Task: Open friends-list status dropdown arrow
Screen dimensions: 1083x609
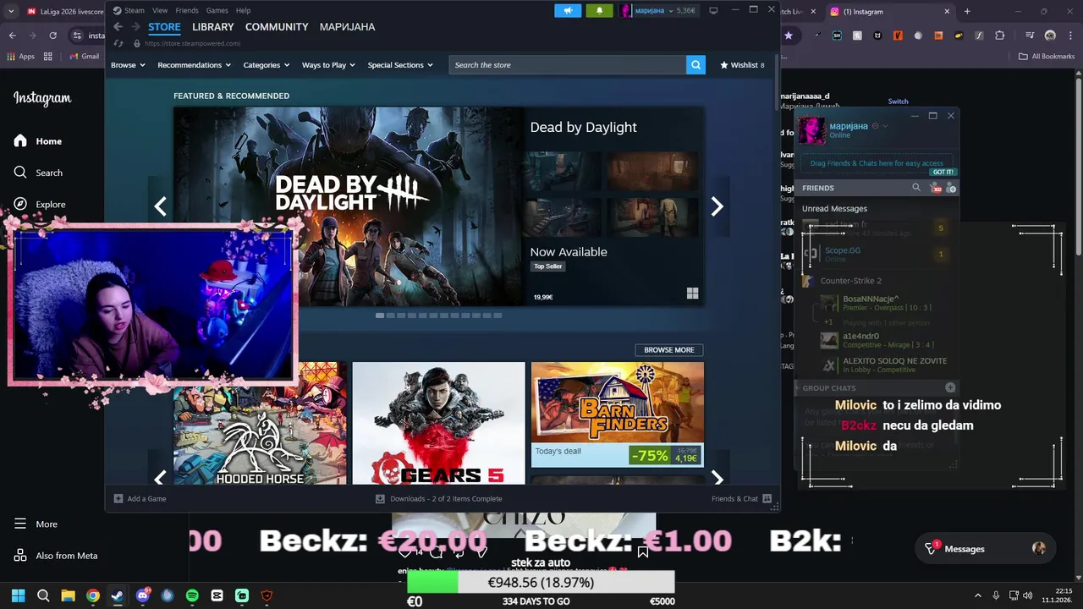Action: pyautogui.click(x=885, y=126)
